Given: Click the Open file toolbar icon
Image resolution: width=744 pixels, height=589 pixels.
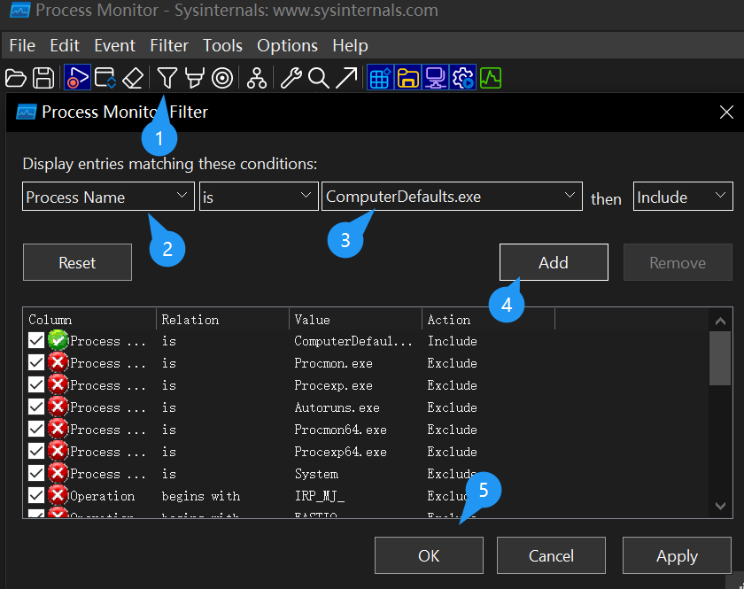Looking at the screenshot, I should (16, 78).
